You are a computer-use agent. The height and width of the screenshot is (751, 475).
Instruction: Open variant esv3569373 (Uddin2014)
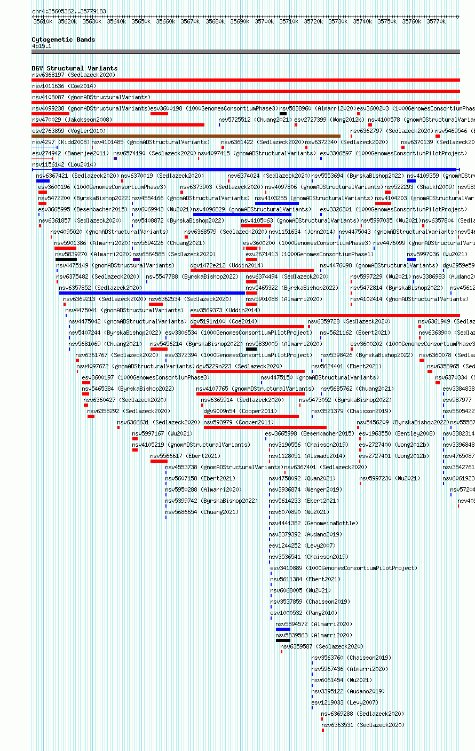(x=225, y=310)
